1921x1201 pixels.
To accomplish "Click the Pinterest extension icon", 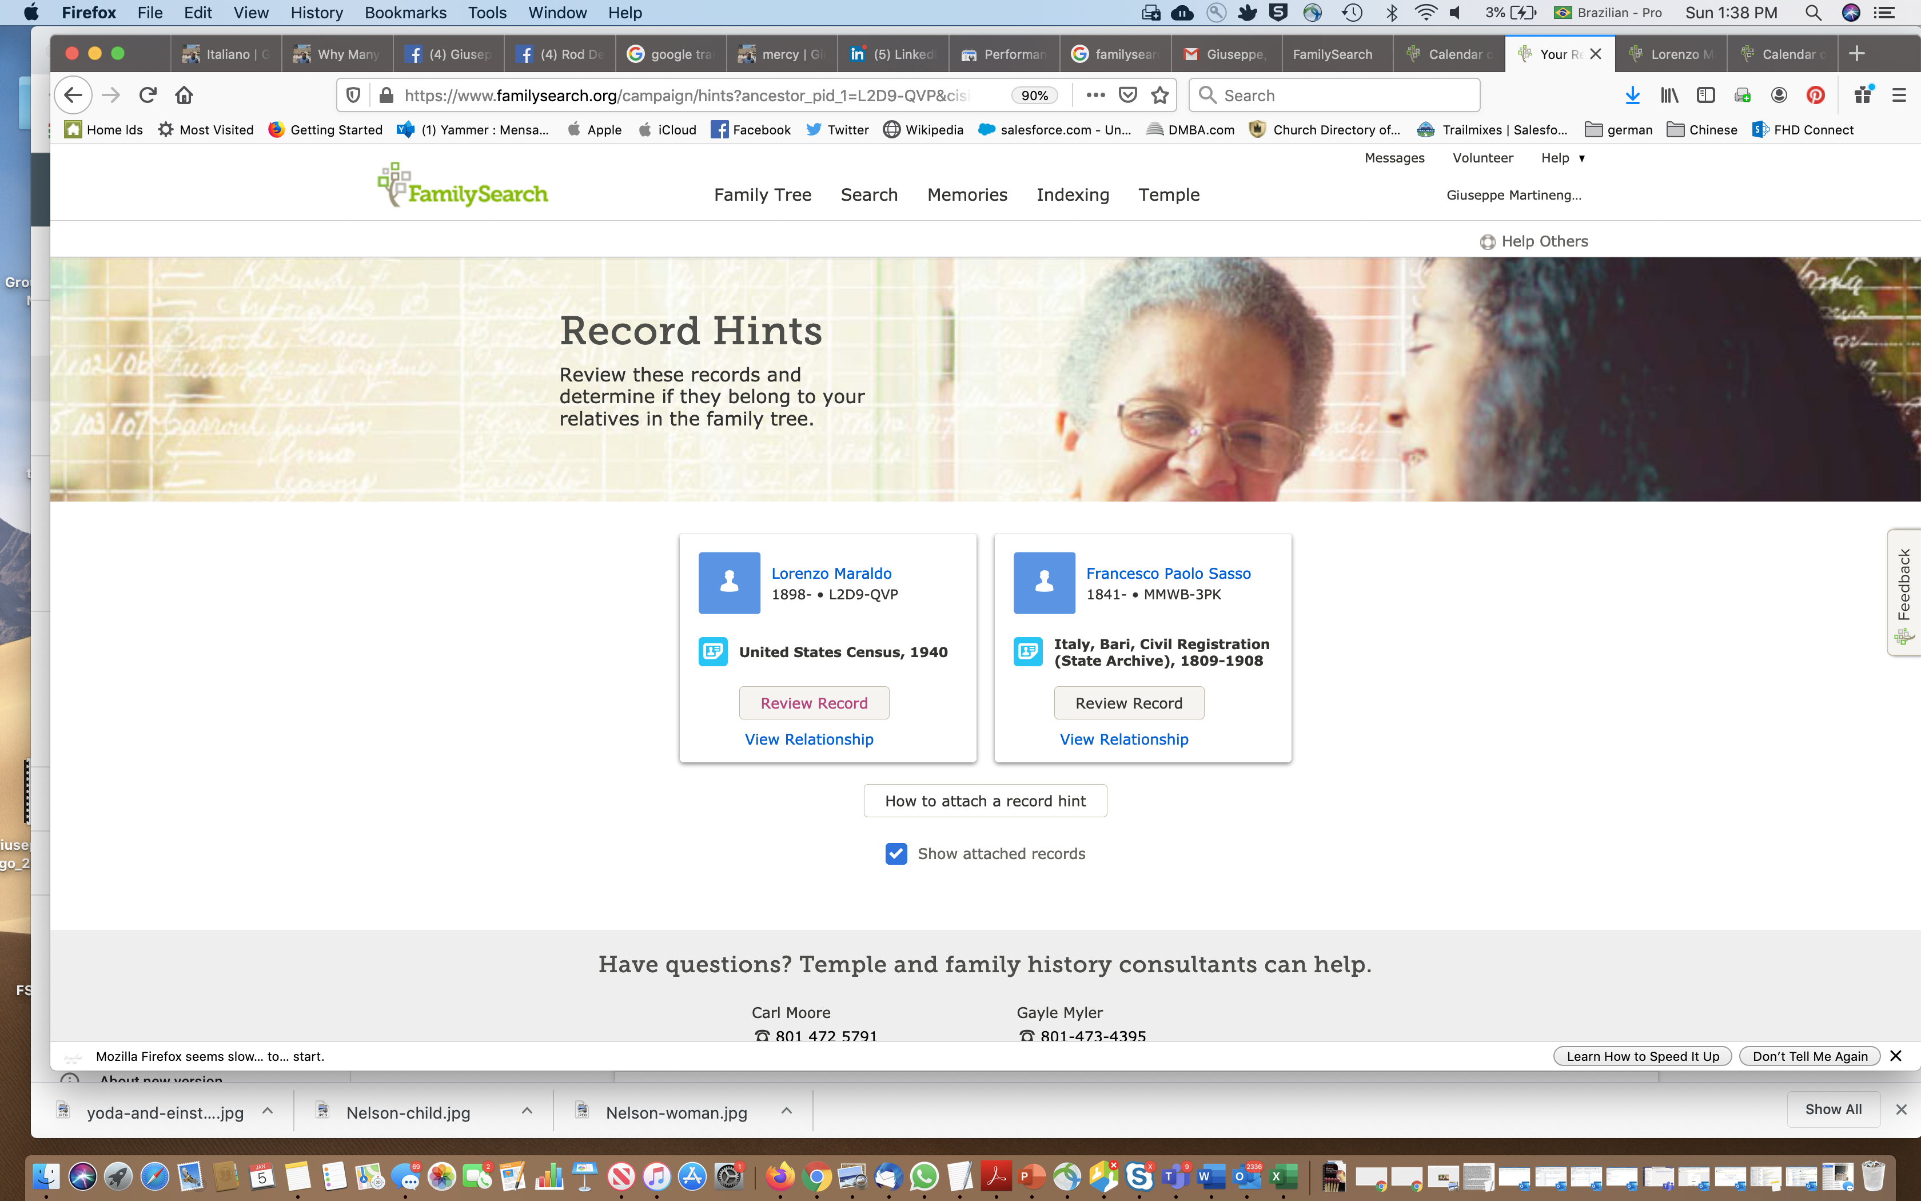I will click(1815, 96).
